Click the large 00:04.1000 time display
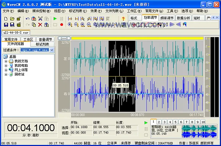 [x=31, y=128]
